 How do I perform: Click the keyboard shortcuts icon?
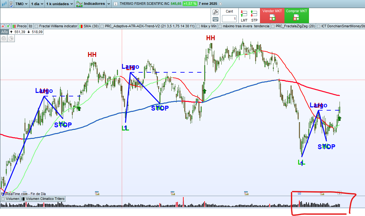[x=216, y=19]
